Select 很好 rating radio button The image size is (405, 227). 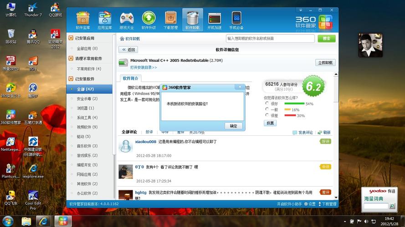point(267,103)
